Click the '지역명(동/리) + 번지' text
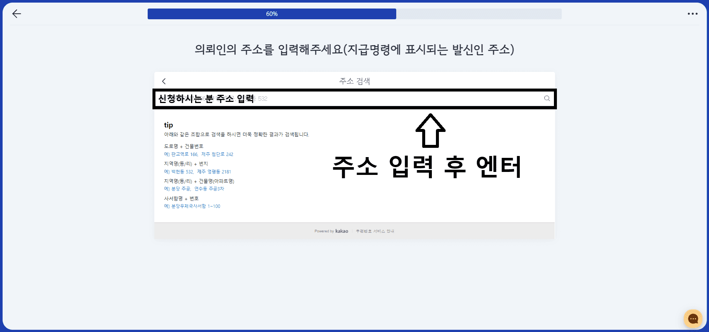Viewport: 709px width, 332px height. click(x=186, y=163)
